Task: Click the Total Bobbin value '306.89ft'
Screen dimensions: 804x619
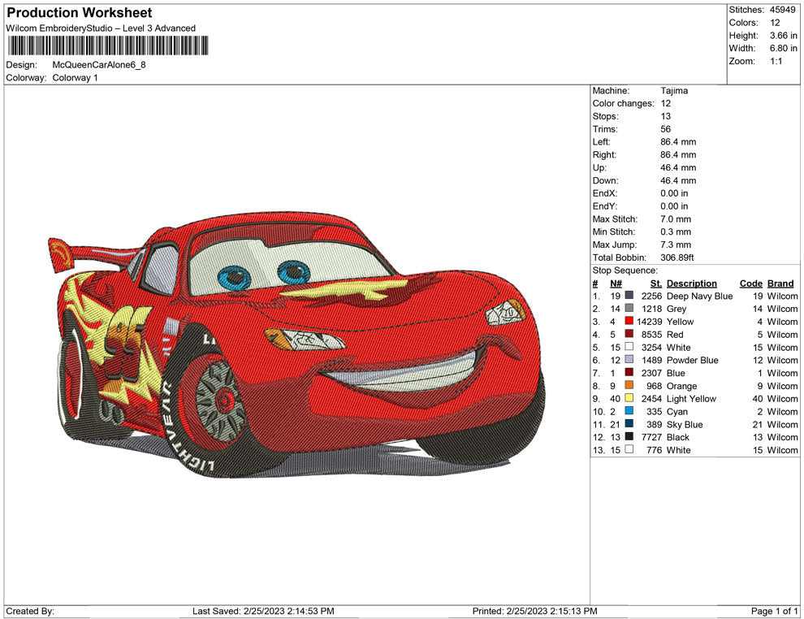Action: (x=677, y=258)
